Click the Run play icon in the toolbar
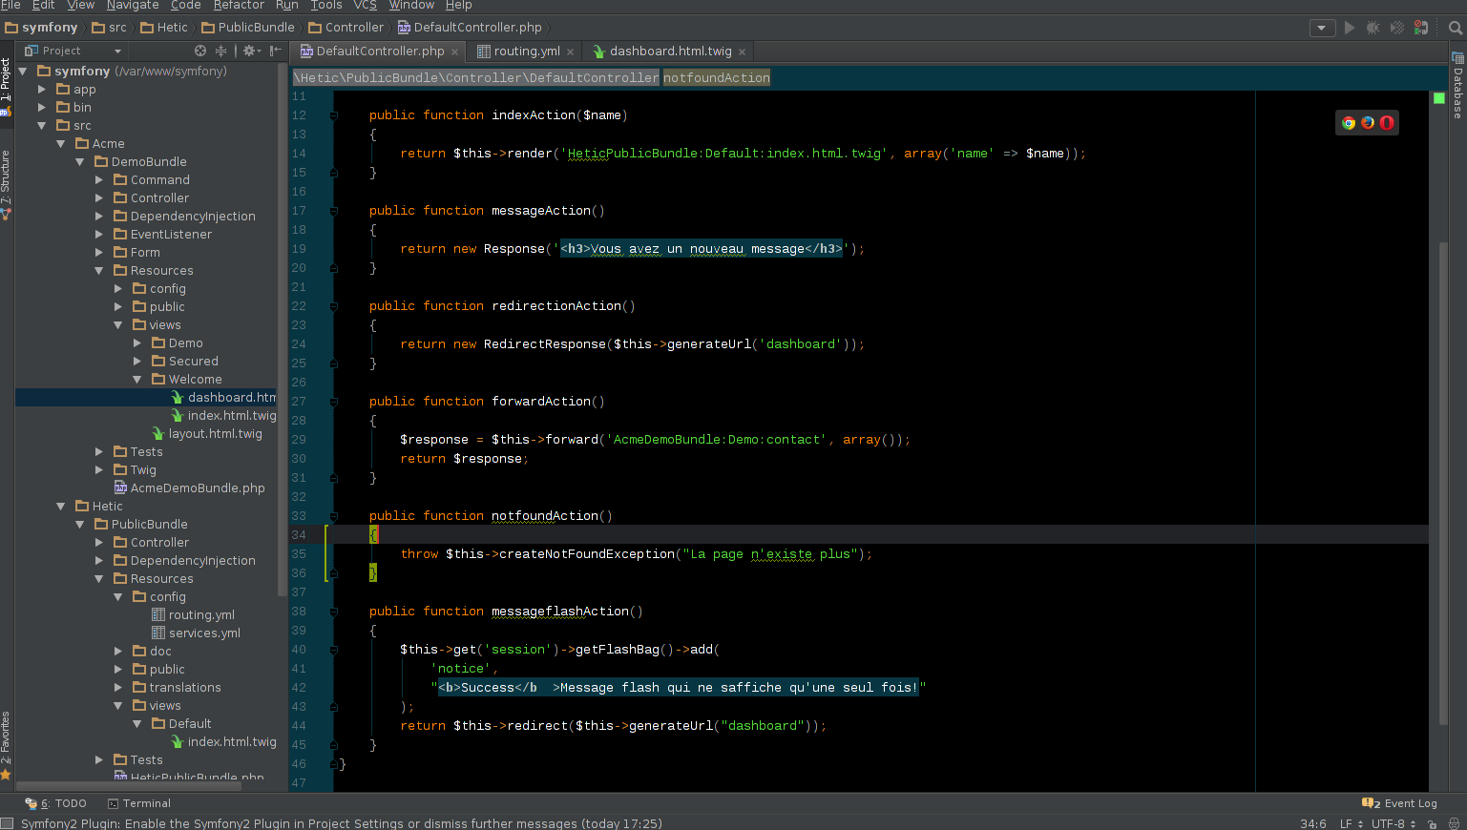This screenshot has height=830, width=1467. click(1350, 28)
